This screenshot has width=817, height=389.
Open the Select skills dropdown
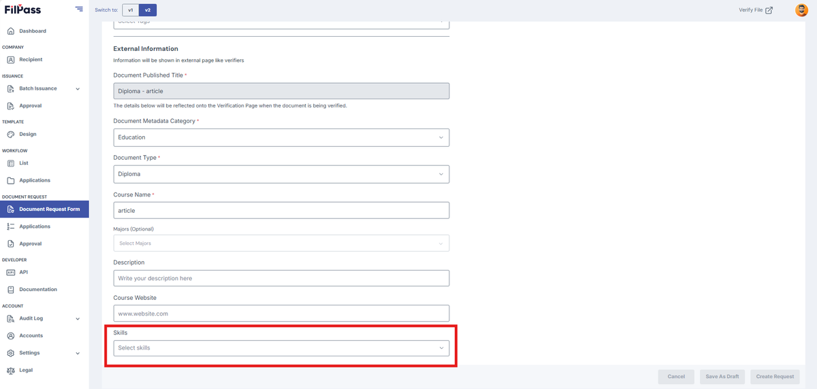[x=281, y=348]
